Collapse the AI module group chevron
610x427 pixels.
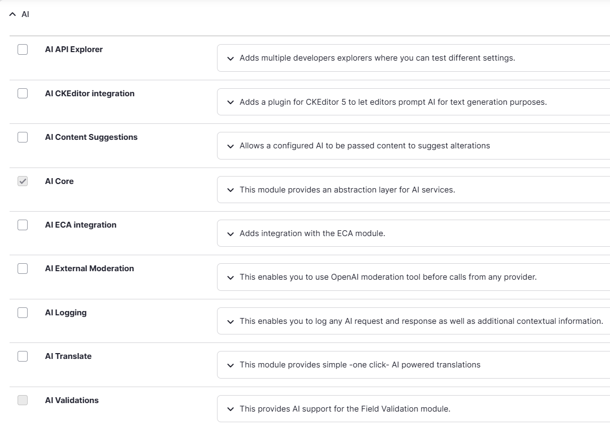pos(13,14)
